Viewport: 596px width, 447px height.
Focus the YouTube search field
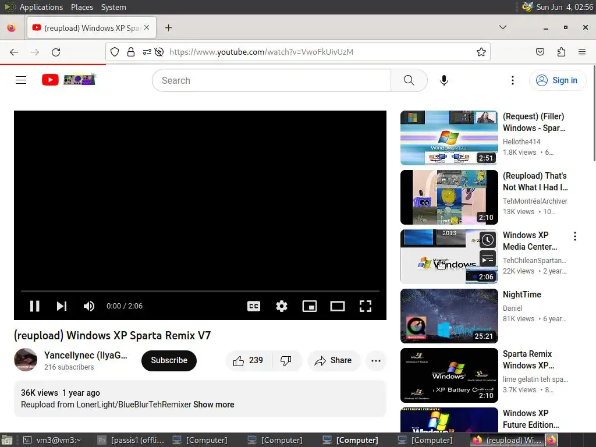click(x=271, y=80)
